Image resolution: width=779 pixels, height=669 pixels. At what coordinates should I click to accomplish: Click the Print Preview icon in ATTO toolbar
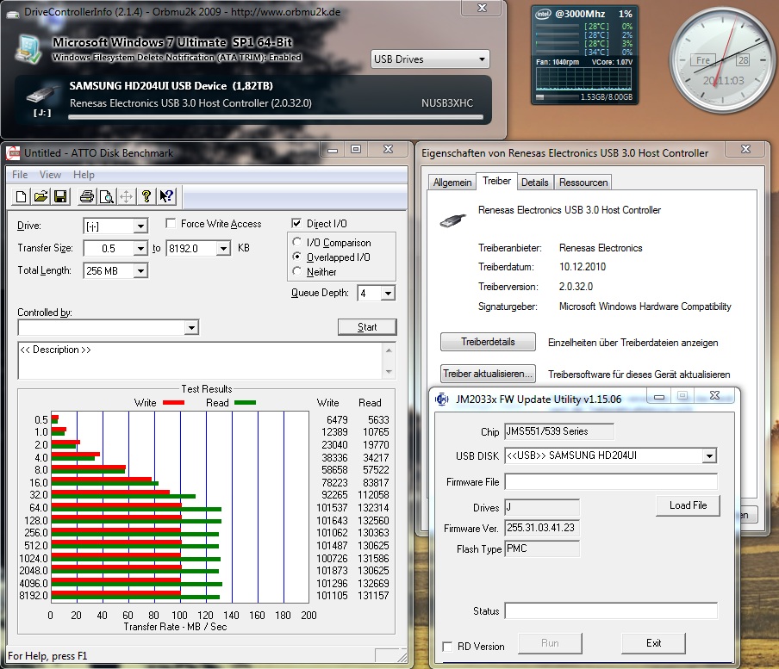107,196
